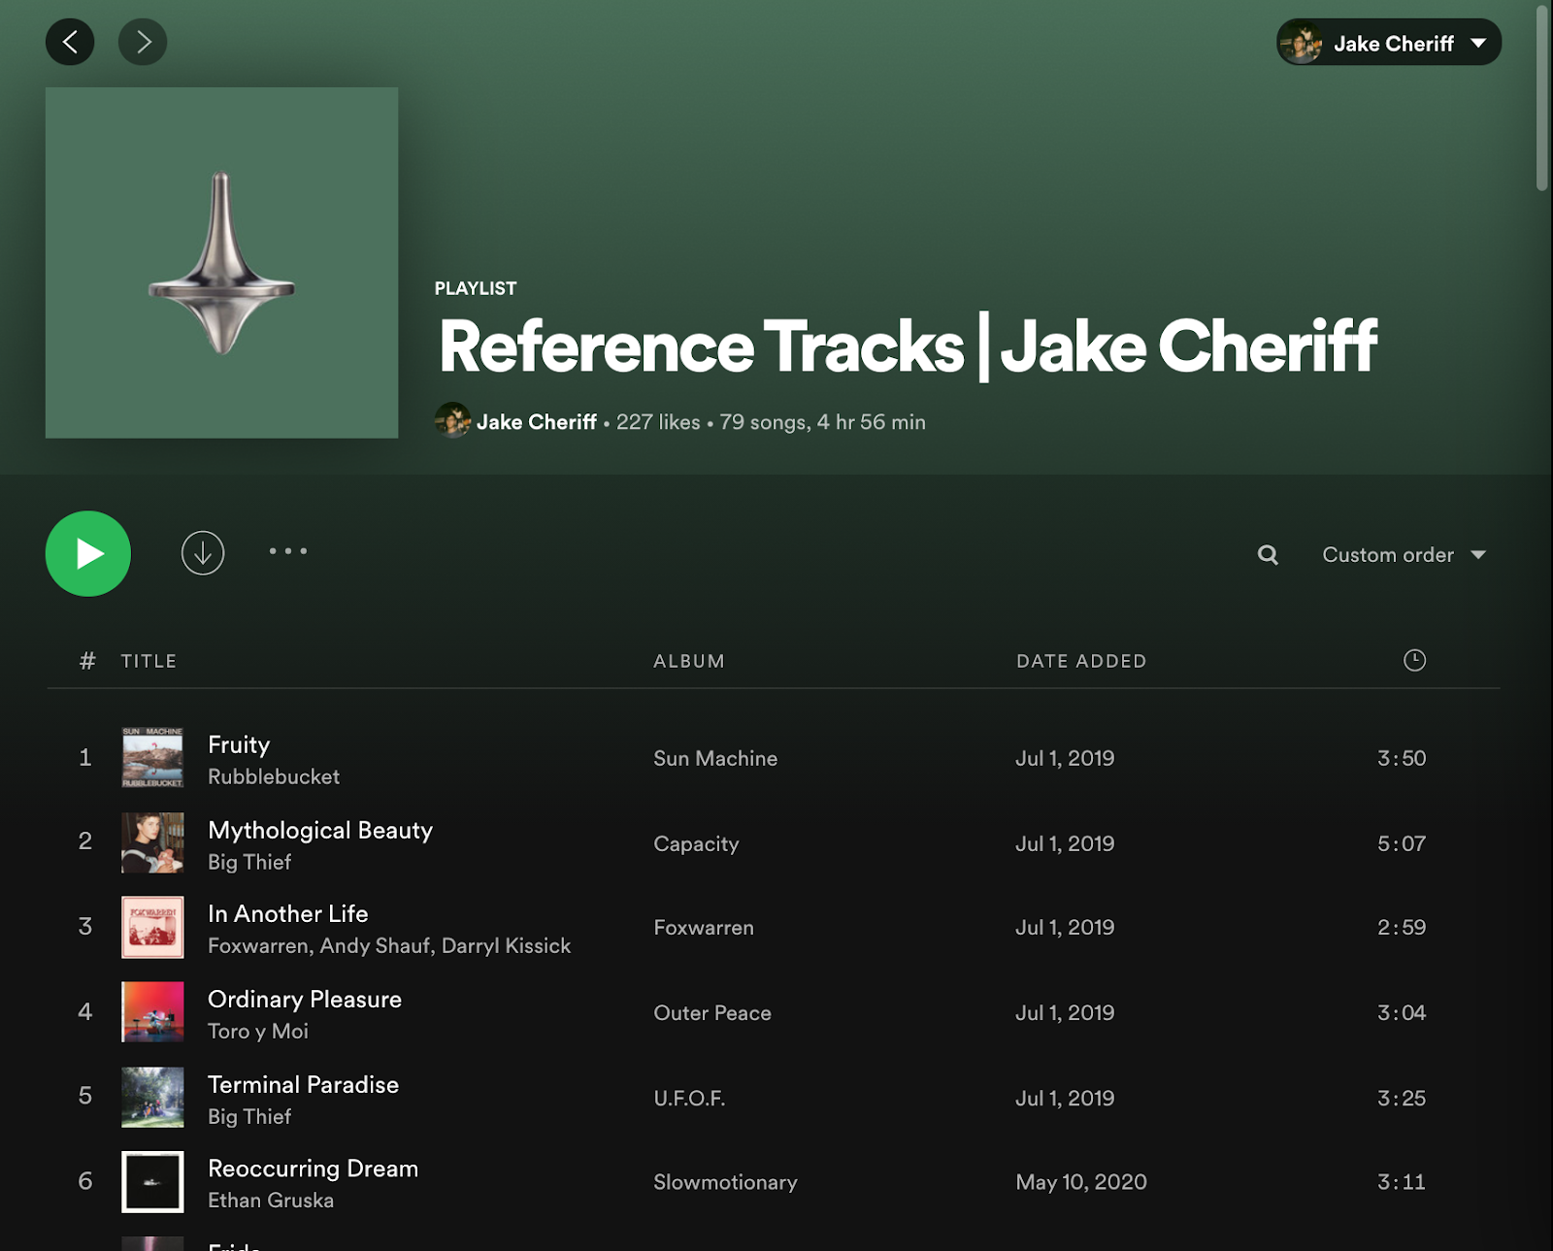This screenshot has height=1251, width=1553.
Task: Open the Jake Cheriff account menu
Action: click(x=1389, y=43)
